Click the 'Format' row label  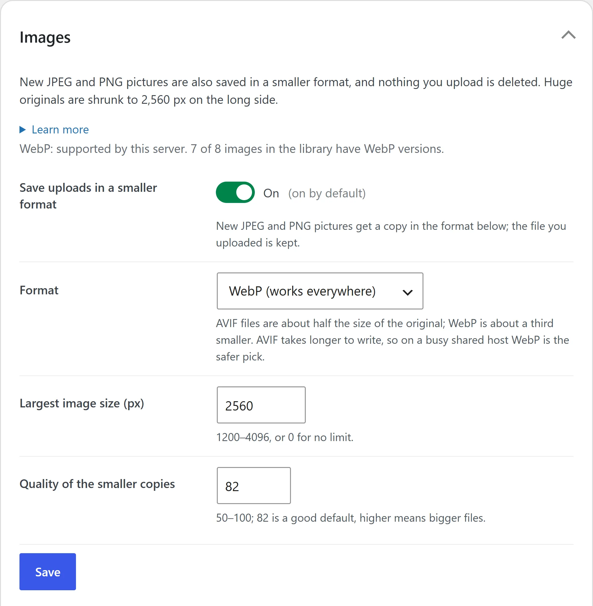[39, 290]
